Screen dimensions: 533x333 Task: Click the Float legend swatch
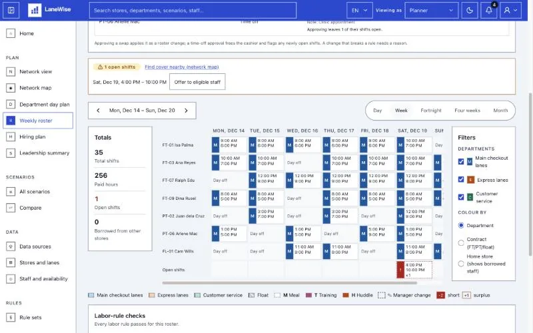[x=252, y=295]
